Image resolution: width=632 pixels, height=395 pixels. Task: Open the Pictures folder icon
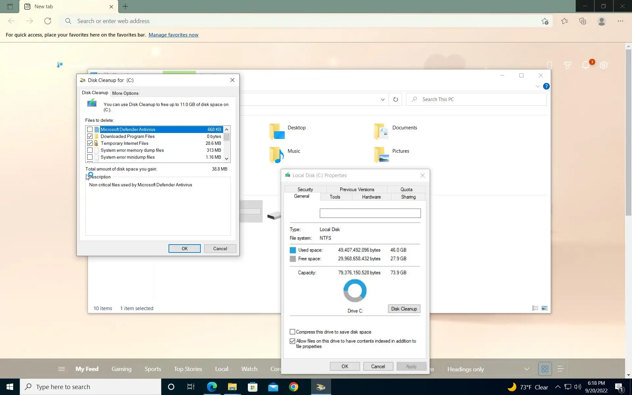(381, 155)
